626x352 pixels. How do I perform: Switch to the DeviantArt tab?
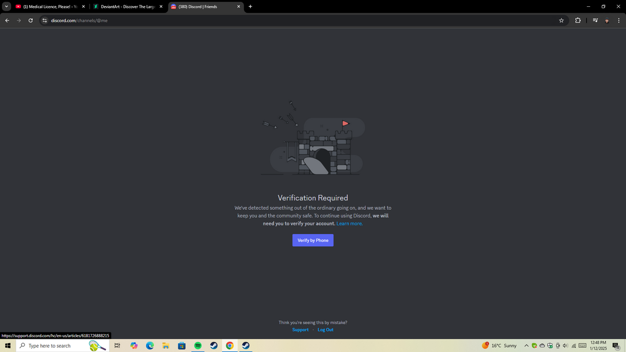click(x=128, y=7)
